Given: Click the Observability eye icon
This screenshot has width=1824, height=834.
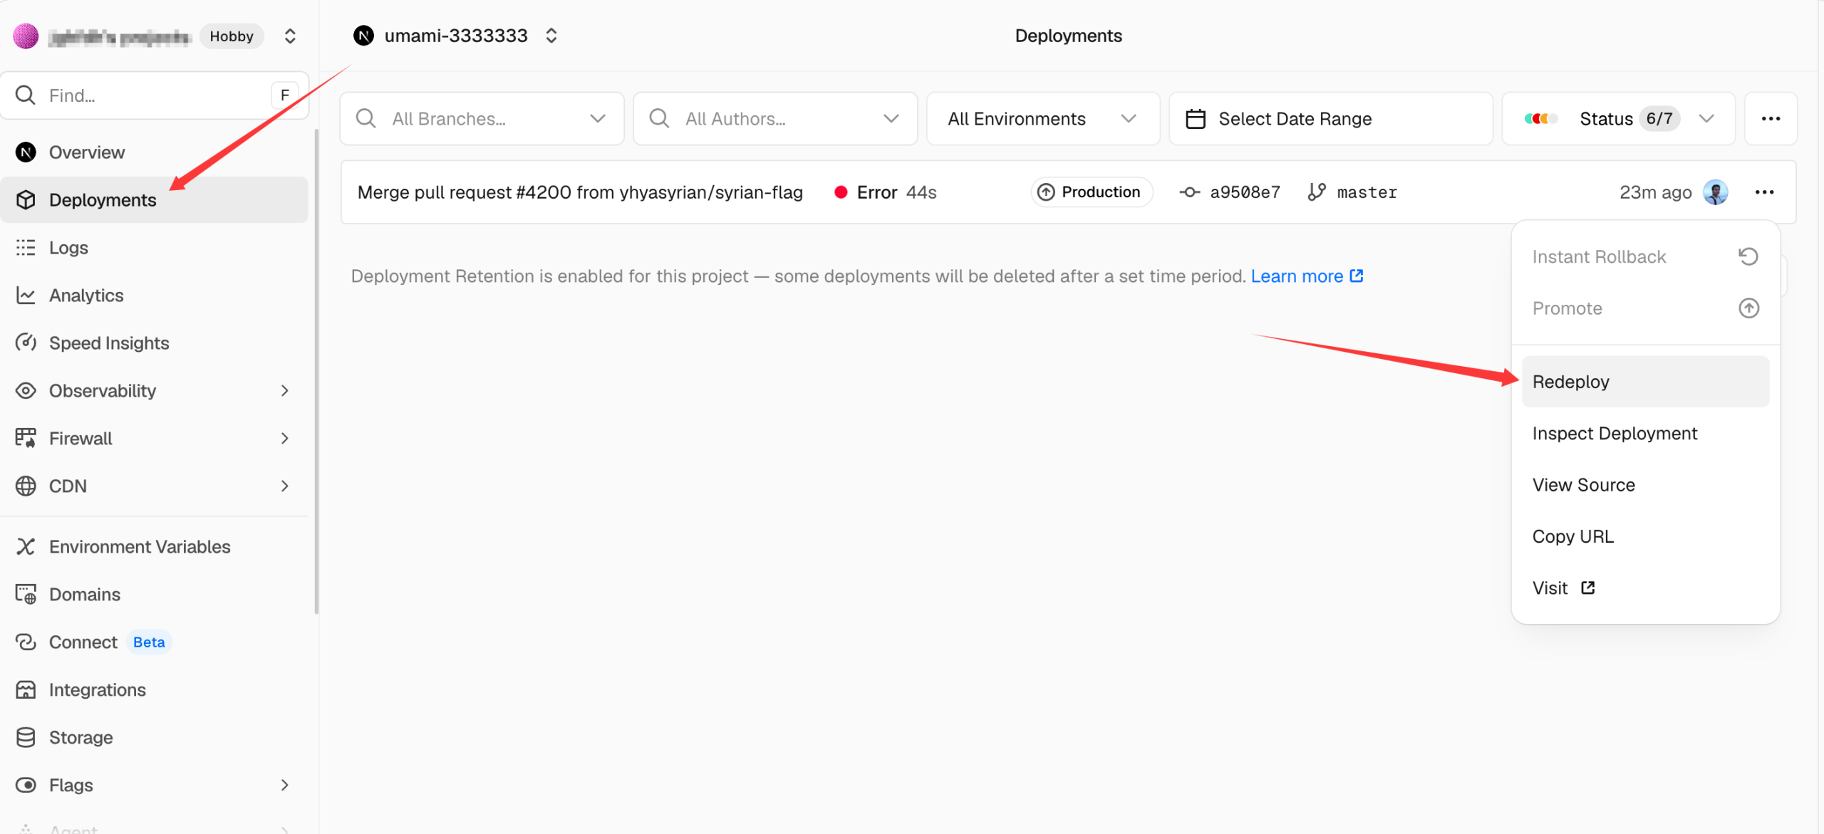Looking at the screenshot, I should tap(26, 390).
